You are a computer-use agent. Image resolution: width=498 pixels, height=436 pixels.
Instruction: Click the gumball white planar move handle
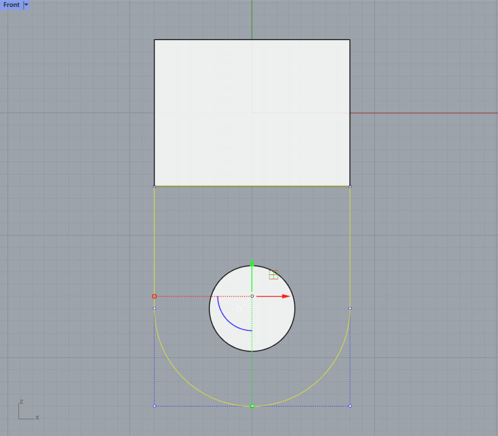click(x=239, y=309)
